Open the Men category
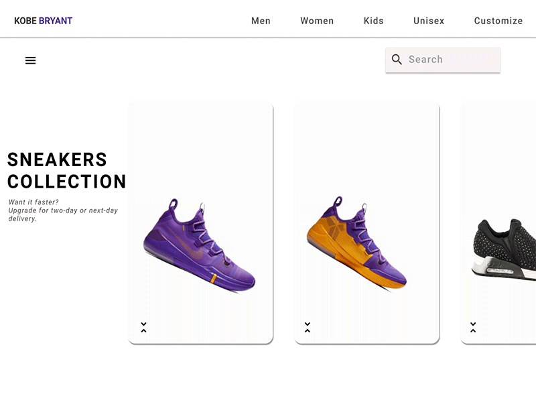 (261, 21)
